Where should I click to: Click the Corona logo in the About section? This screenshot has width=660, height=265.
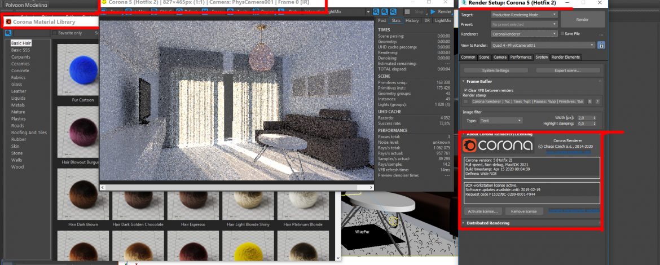pyautogui.click(x=498, y=145)
